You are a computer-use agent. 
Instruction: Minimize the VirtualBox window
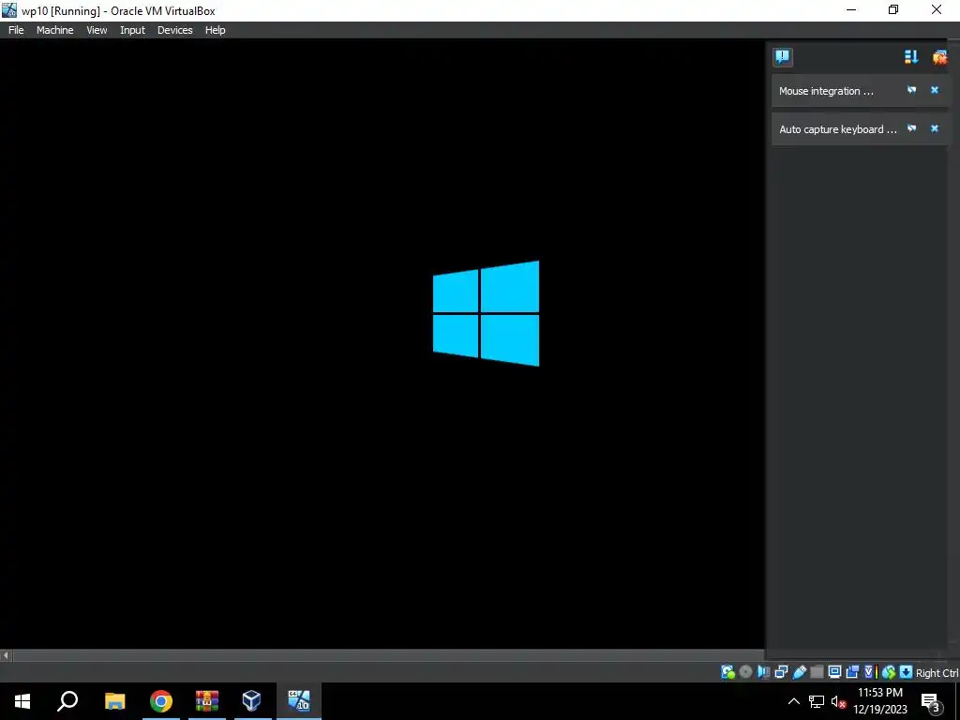(850, 9)
